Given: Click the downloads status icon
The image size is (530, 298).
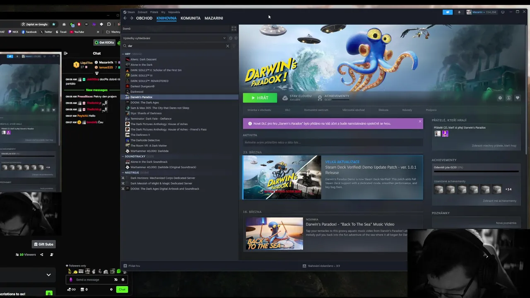Looking at the screenshot, I should 304,266.
